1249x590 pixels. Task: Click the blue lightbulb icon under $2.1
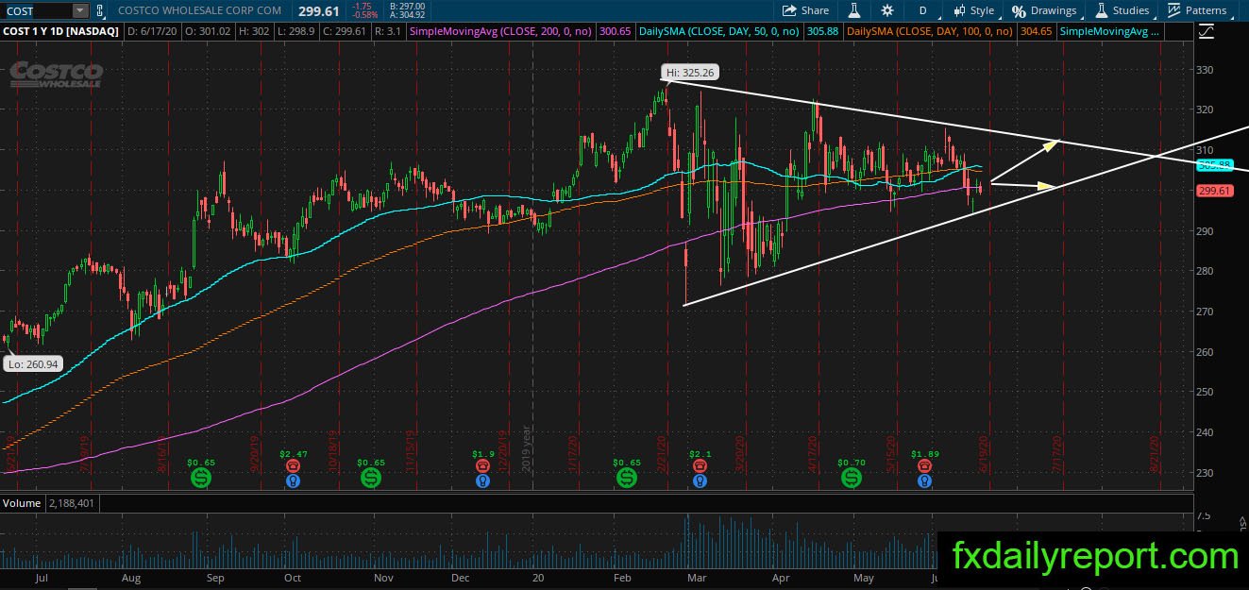click(700, 480)
